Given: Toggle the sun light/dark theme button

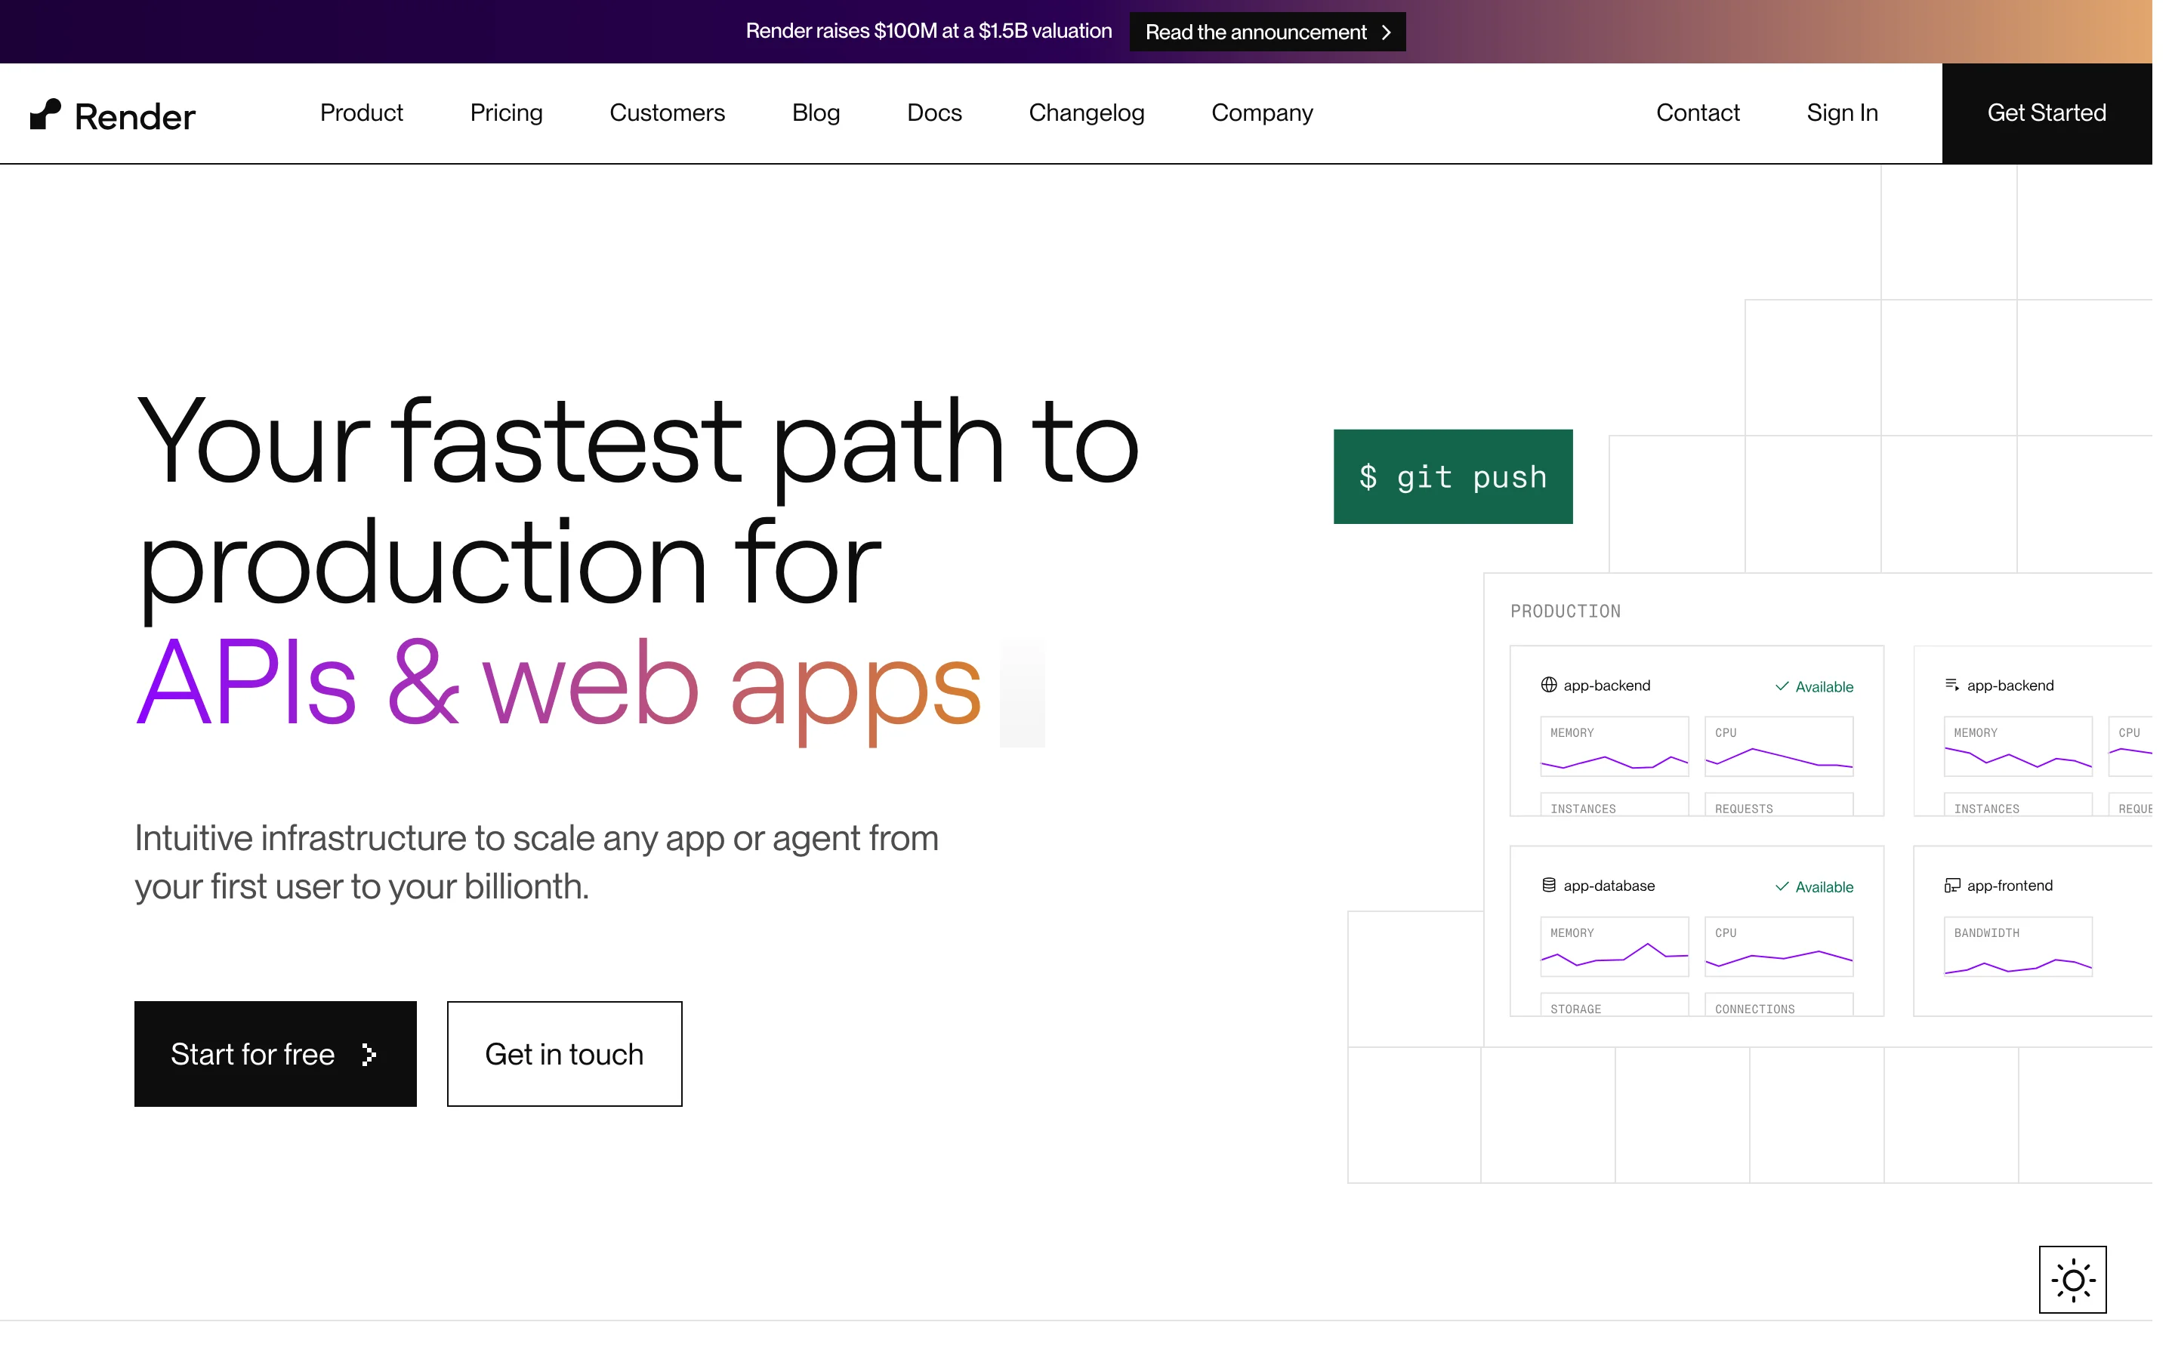Looking at the screenshot, I should (2072, 1279).
